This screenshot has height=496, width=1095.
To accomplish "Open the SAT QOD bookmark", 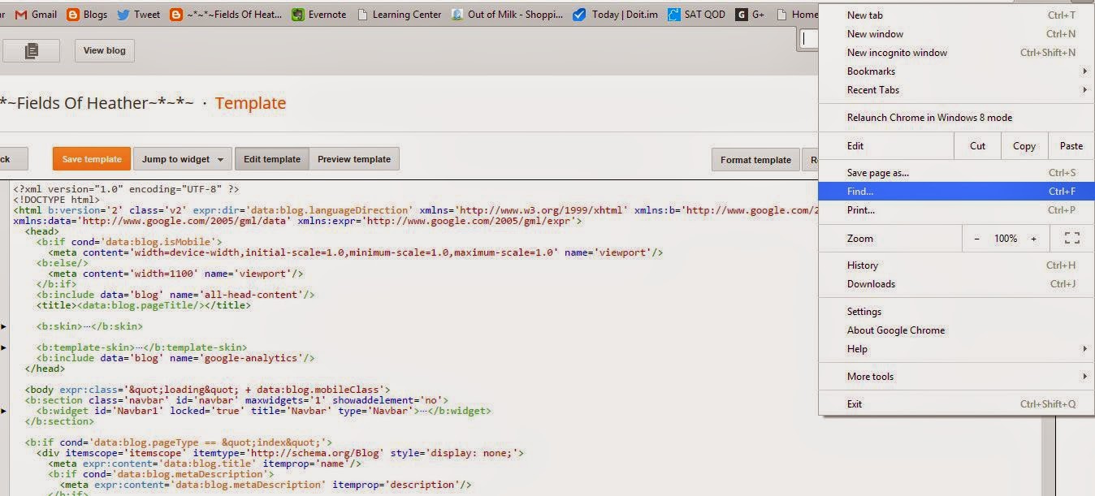I will [x=696, y=14].
